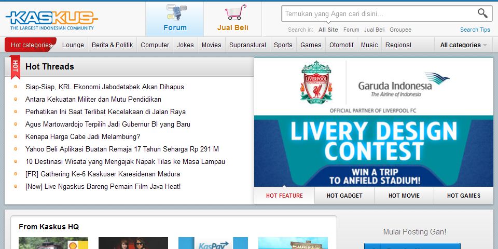Switch to the HOT GADGET tab

(344, 196)
